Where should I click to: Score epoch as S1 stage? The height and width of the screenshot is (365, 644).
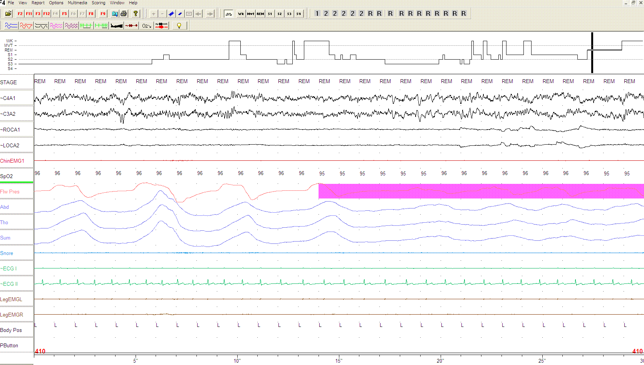click(x=270, y=14)
